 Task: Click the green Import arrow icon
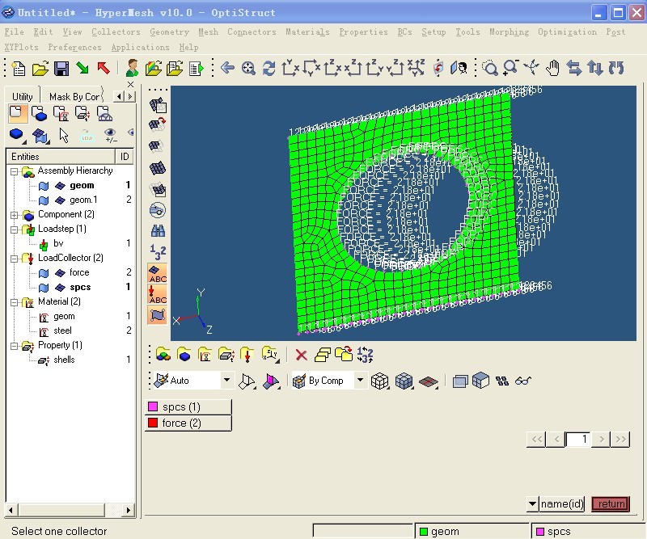click(82, 68)
